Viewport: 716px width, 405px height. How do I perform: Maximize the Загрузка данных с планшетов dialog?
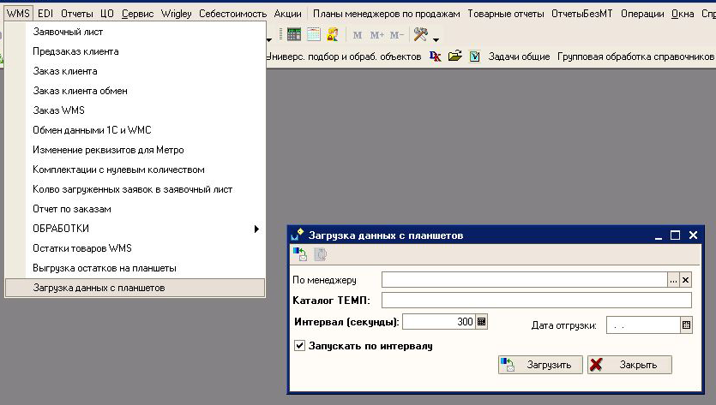(x=675, y=235)
